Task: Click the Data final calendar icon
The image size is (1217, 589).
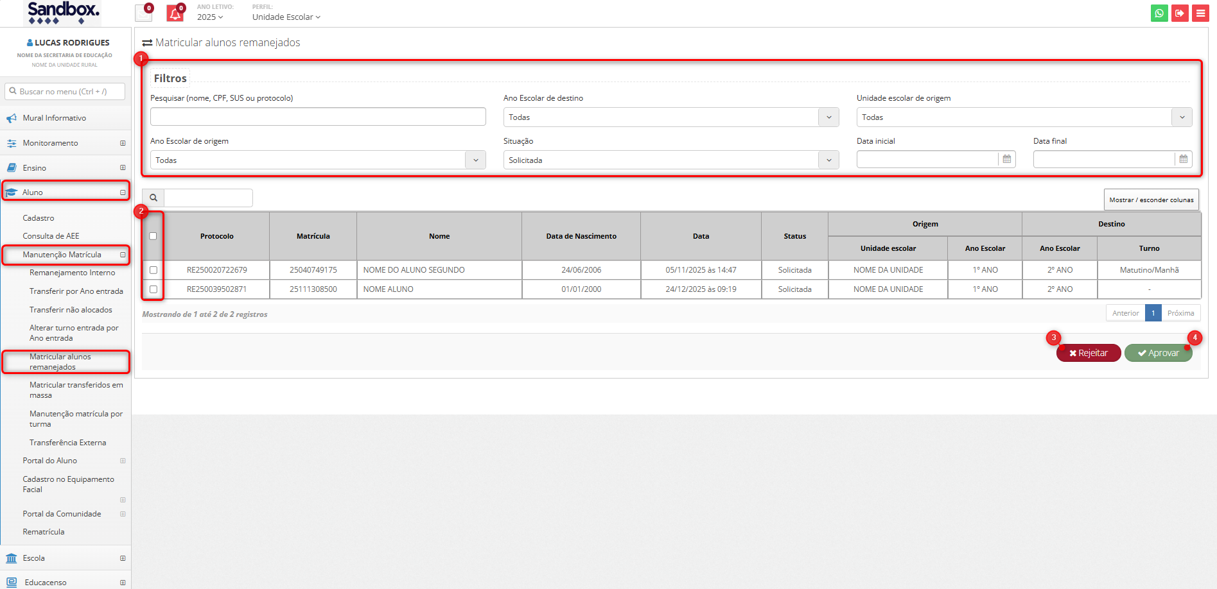Action: 1183,159
